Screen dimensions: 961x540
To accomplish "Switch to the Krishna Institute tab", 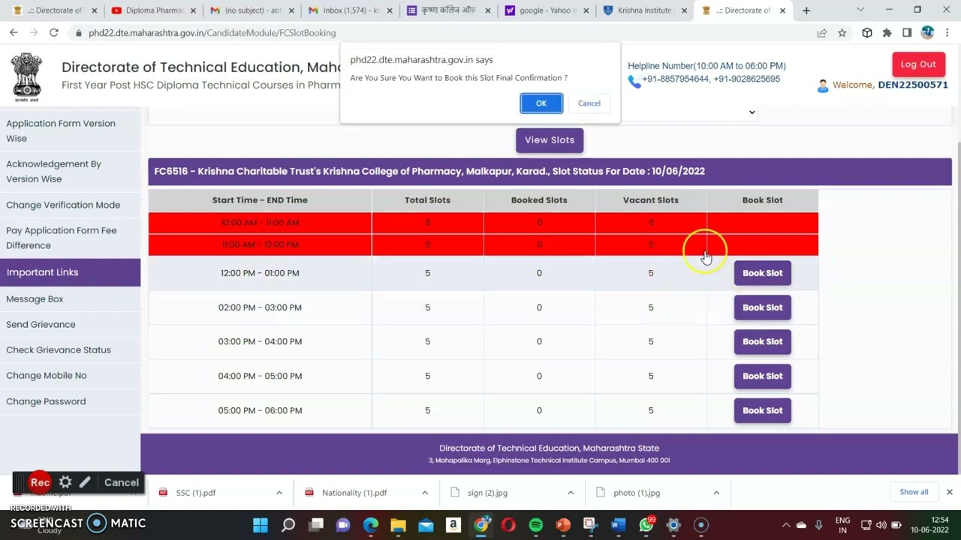I will pos(646,10).
